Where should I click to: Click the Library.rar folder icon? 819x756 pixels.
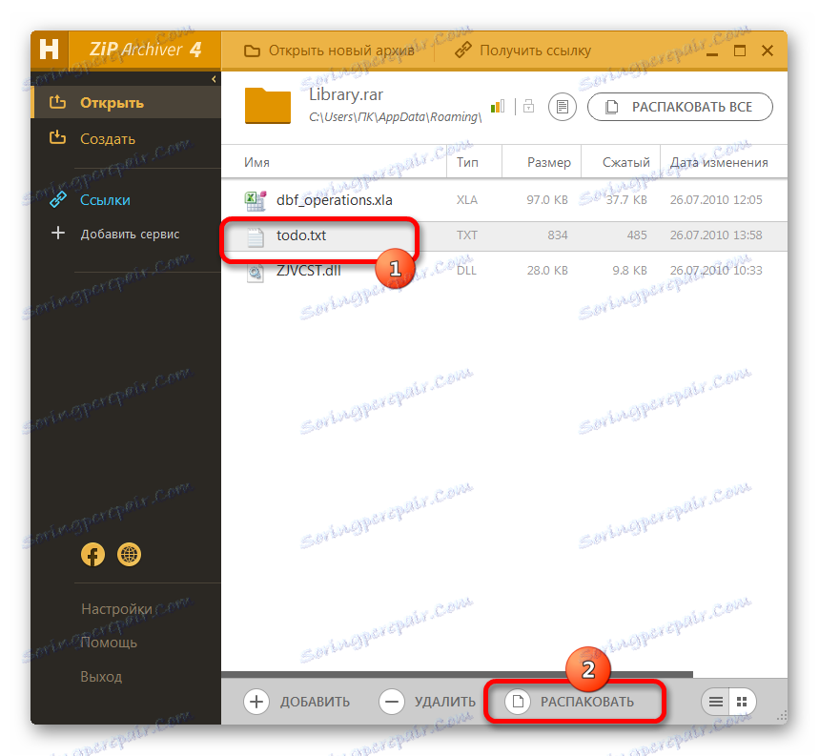click(267, 106)
